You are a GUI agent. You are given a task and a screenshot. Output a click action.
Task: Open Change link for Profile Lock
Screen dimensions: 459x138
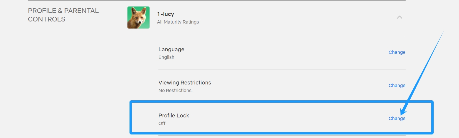397,118
